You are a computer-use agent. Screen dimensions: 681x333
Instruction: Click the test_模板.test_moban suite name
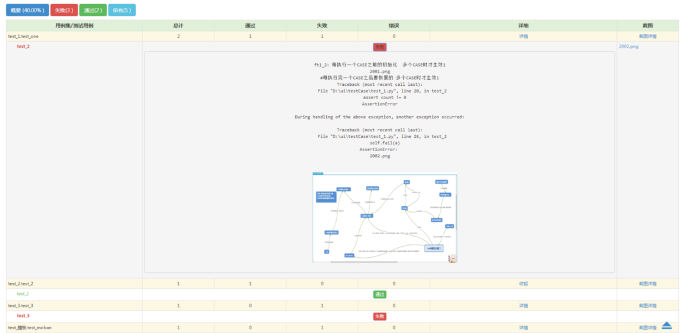click(x=30, y=328)
